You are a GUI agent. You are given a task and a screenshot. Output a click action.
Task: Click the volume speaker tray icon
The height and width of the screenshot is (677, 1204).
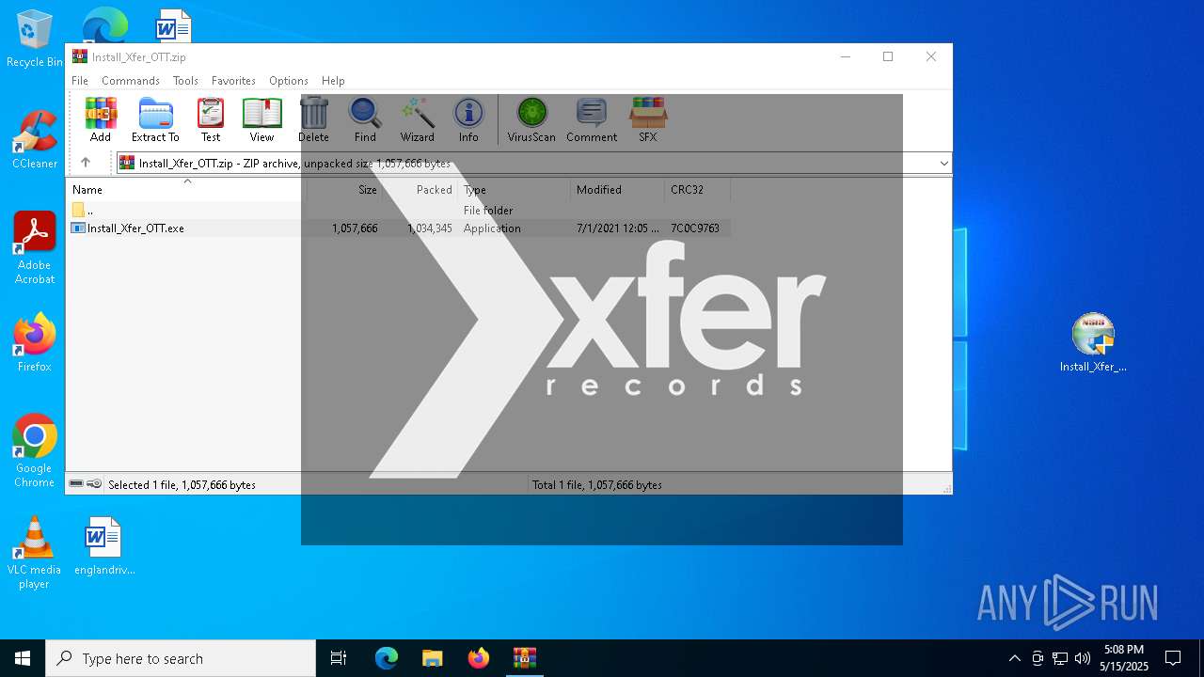[1083, 658]
